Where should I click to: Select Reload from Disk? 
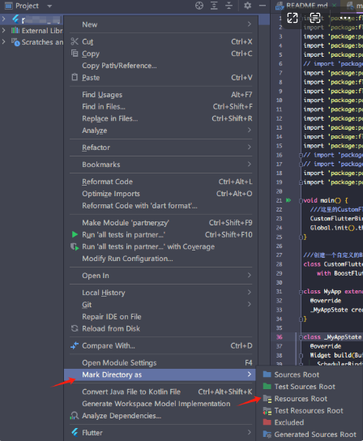pos(160,328)
